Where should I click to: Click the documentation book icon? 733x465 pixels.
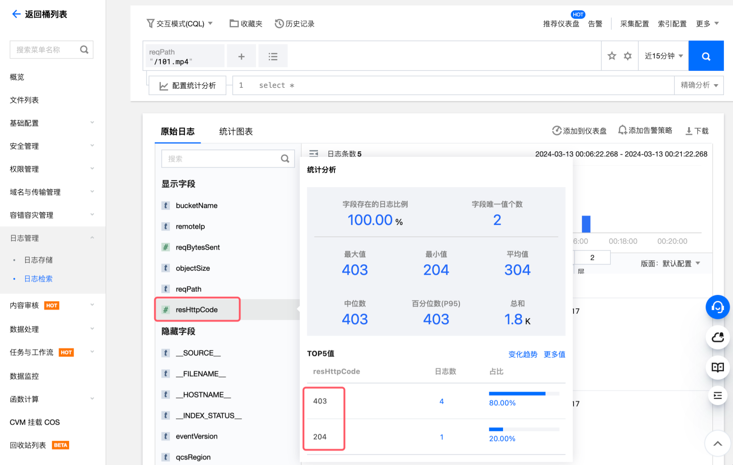click(717, 367)
